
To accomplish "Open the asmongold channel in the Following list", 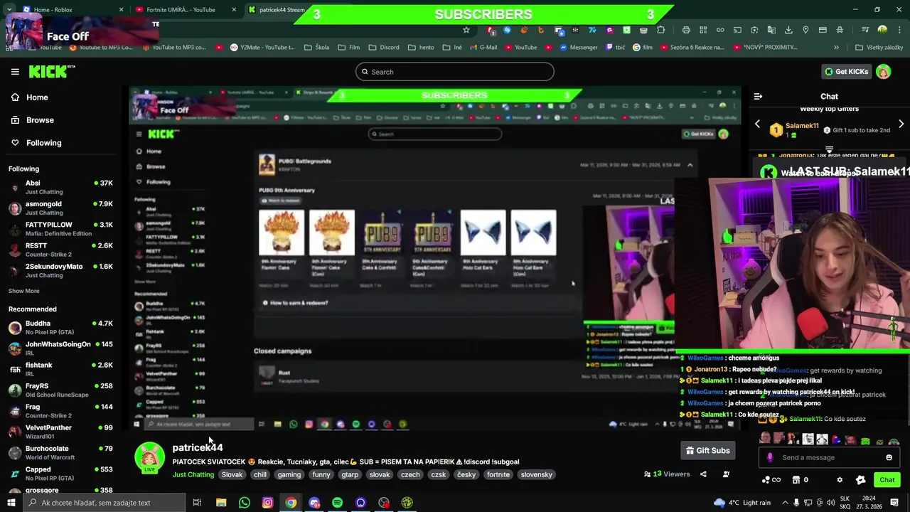I will (60, 208).
